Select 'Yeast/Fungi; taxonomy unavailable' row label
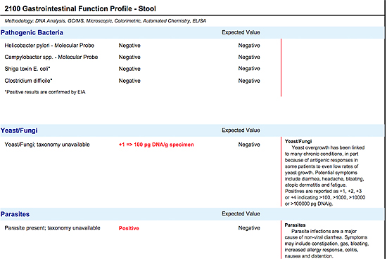The width and height of the screenshot is (387, 259). [47, 145]
